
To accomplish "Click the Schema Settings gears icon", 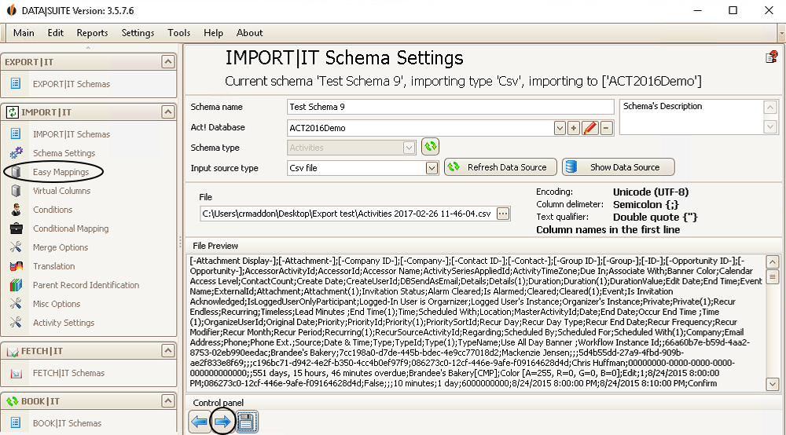I will coord(16,152).
